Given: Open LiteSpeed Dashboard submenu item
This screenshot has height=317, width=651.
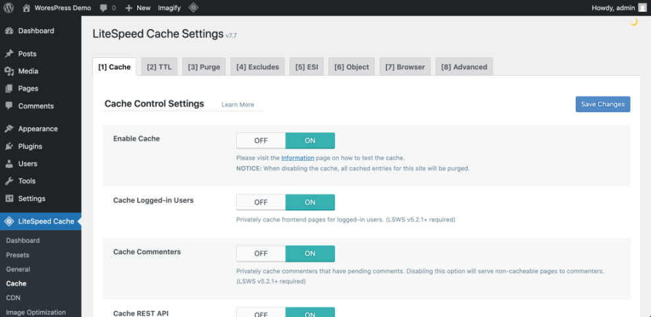Looking at the screenshot, I should (x=23, y=241).
